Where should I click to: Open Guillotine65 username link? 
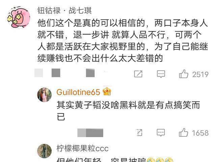coord(78,92)
